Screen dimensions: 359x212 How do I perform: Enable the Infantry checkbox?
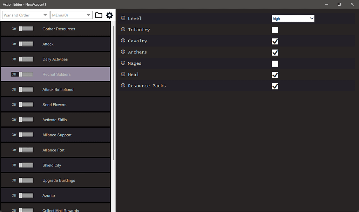tap(275, 30)
